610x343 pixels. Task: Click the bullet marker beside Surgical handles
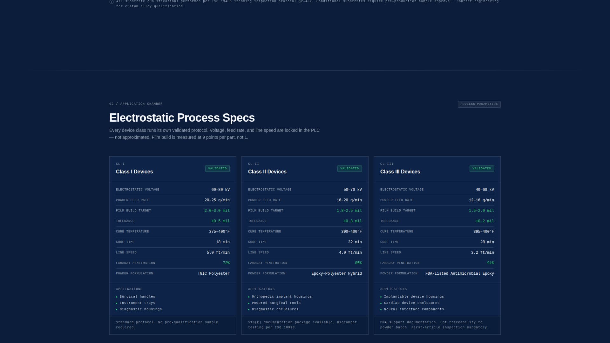(117, 297)
